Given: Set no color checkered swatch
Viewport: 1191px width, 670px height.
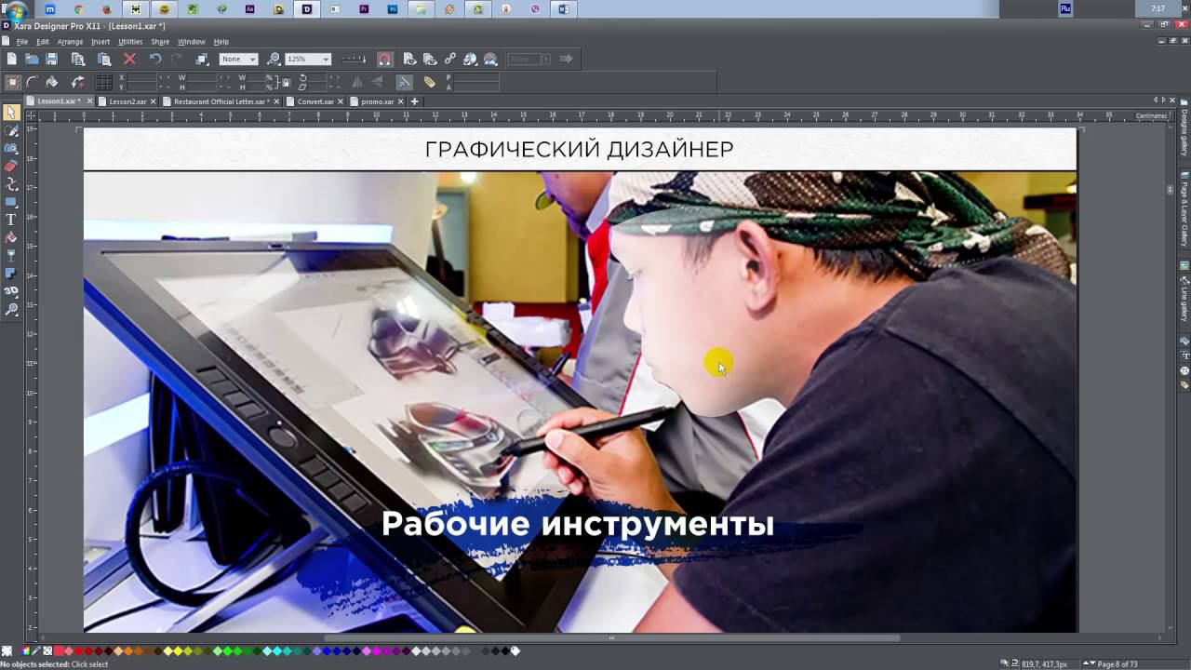Looking at the screenshot, I should coord(47,651).
